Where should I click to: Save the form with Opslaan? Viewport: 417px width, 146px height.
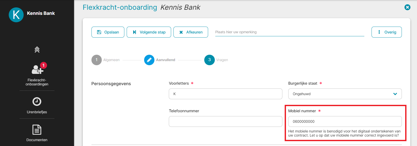pyautogui.click(x=108, y=32)
